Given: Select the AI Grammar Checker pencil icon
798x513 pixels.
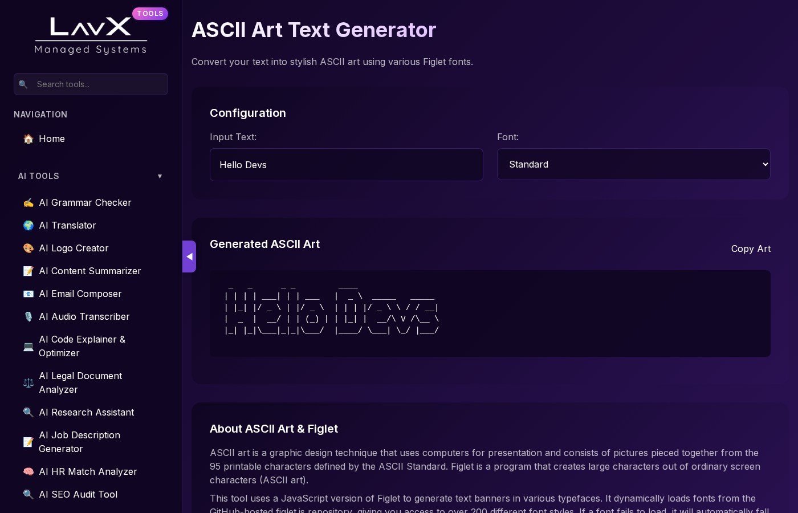Looking at the screenshot, I should pyautogui.click(x=28, y=202).
